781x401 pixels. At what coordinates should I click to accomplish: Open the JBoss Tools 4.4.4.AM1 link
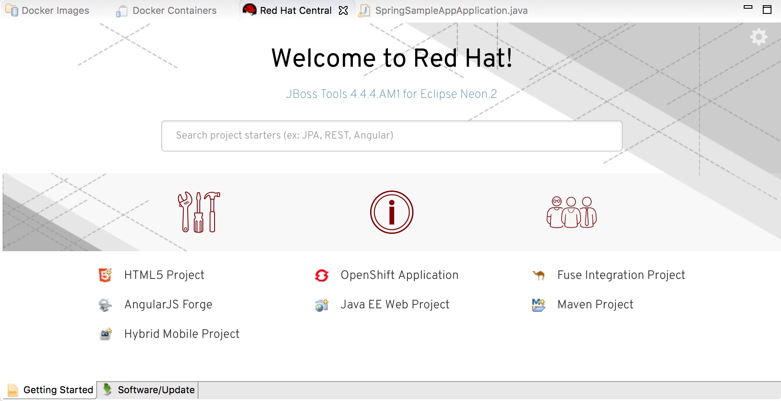coord(391,94)
